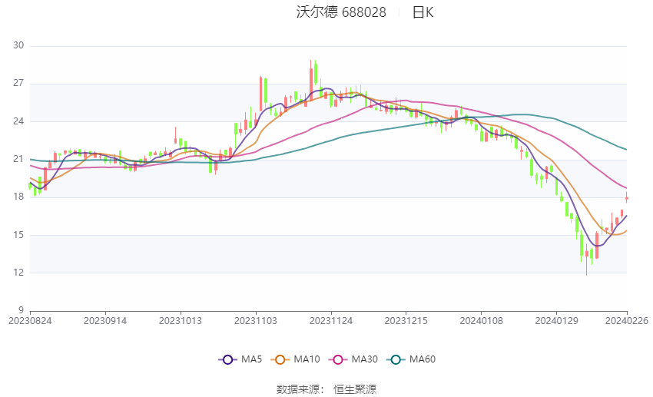Image resolution: width=653 pixels, height=397 pixels.
Task: Hide the MA60 line via its label
Action: pos(423,359)
